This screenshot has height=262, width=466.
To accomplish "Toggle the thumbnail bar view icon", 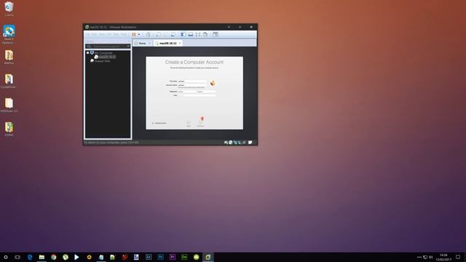I will pyautogui.click(x=191, y=34).
